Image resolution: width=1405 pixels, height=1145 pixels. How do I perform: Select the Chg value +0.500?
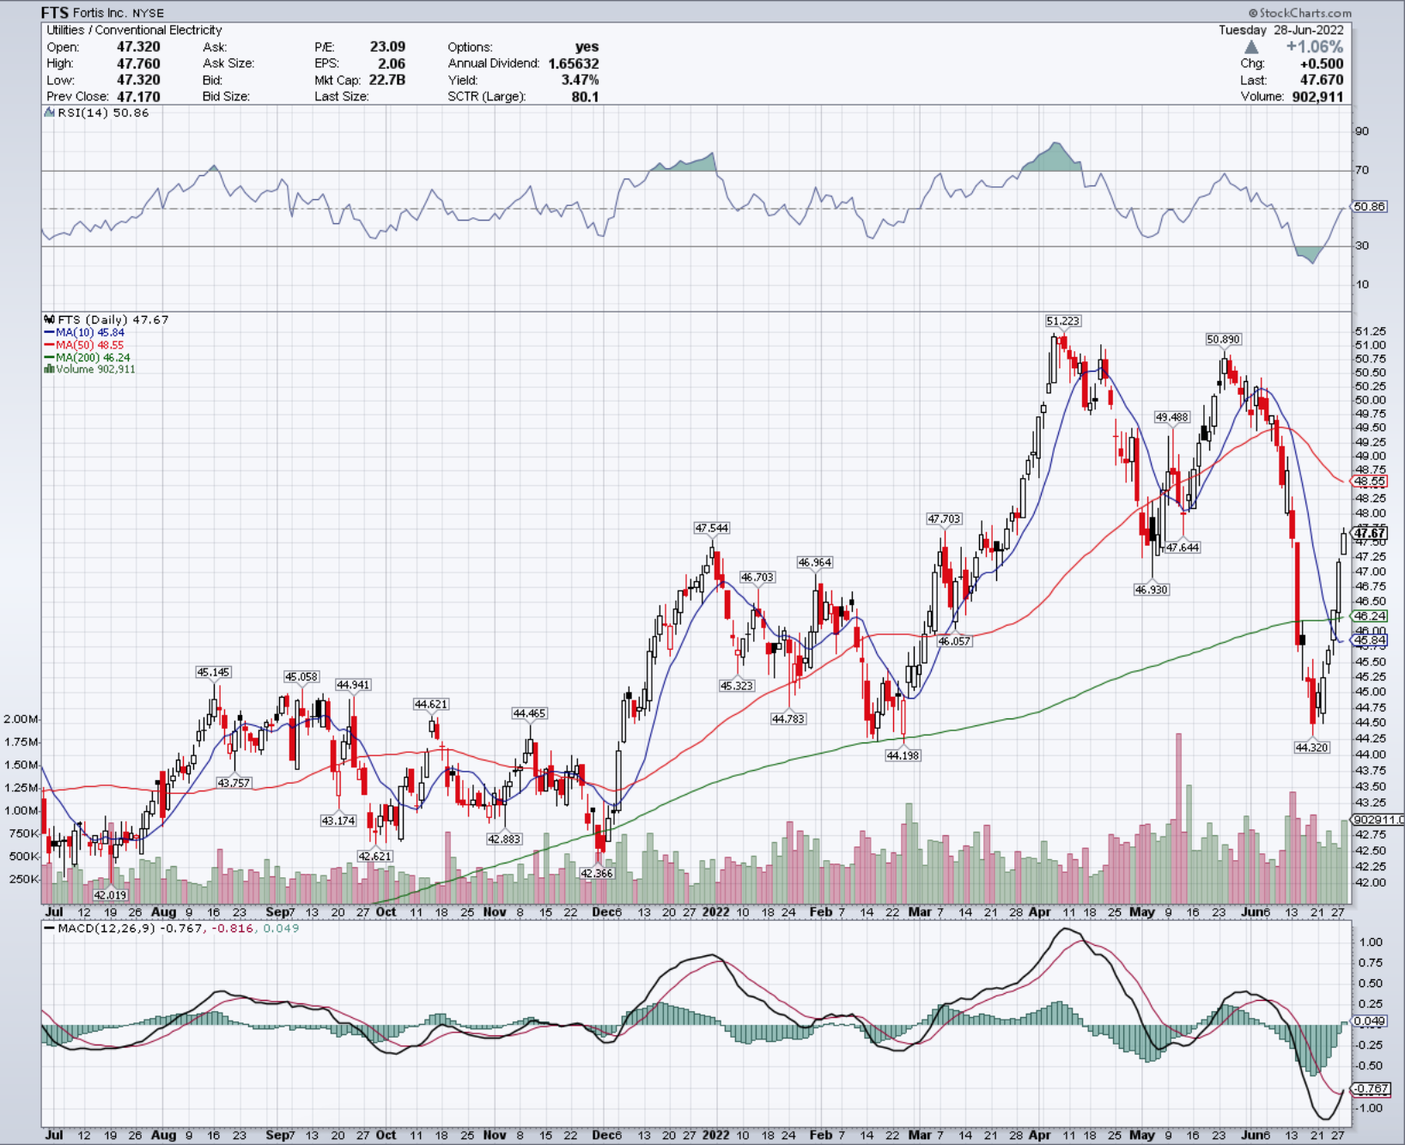coord(1322,64)
